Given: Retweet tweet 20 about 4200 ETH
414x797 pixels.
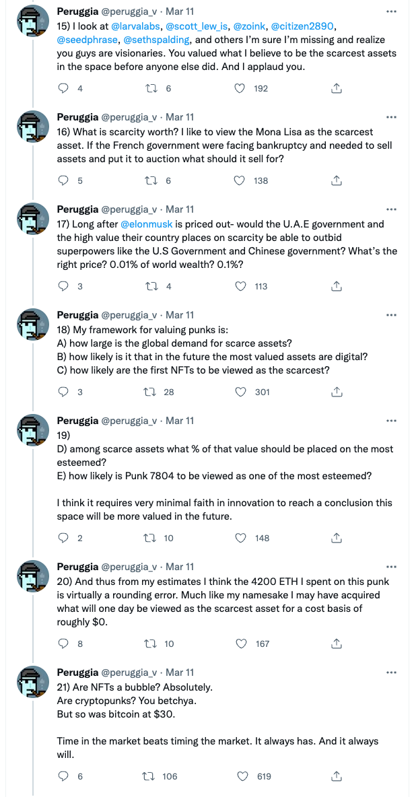Looking at the screenshot, I should coord(151,644).
